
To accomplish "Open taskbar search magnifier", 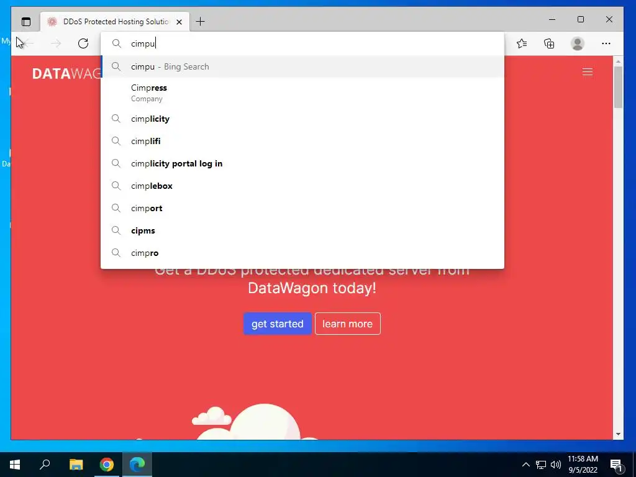I will 45,465.
